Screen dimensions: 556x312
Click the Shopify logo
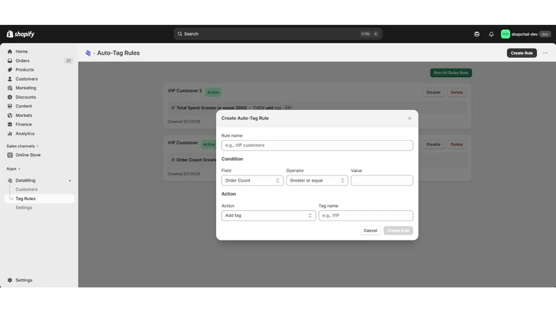pos(21,34)
